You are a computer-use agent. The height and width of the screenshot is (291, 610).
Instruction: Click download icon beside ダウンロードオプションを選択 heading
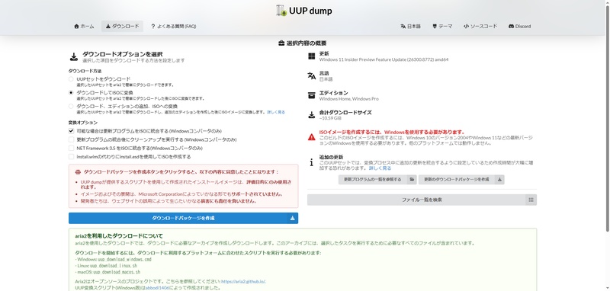click(x=74, y=57)
